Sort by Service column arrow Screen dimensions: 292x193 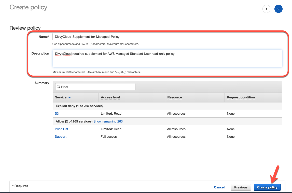click(69, 98)
